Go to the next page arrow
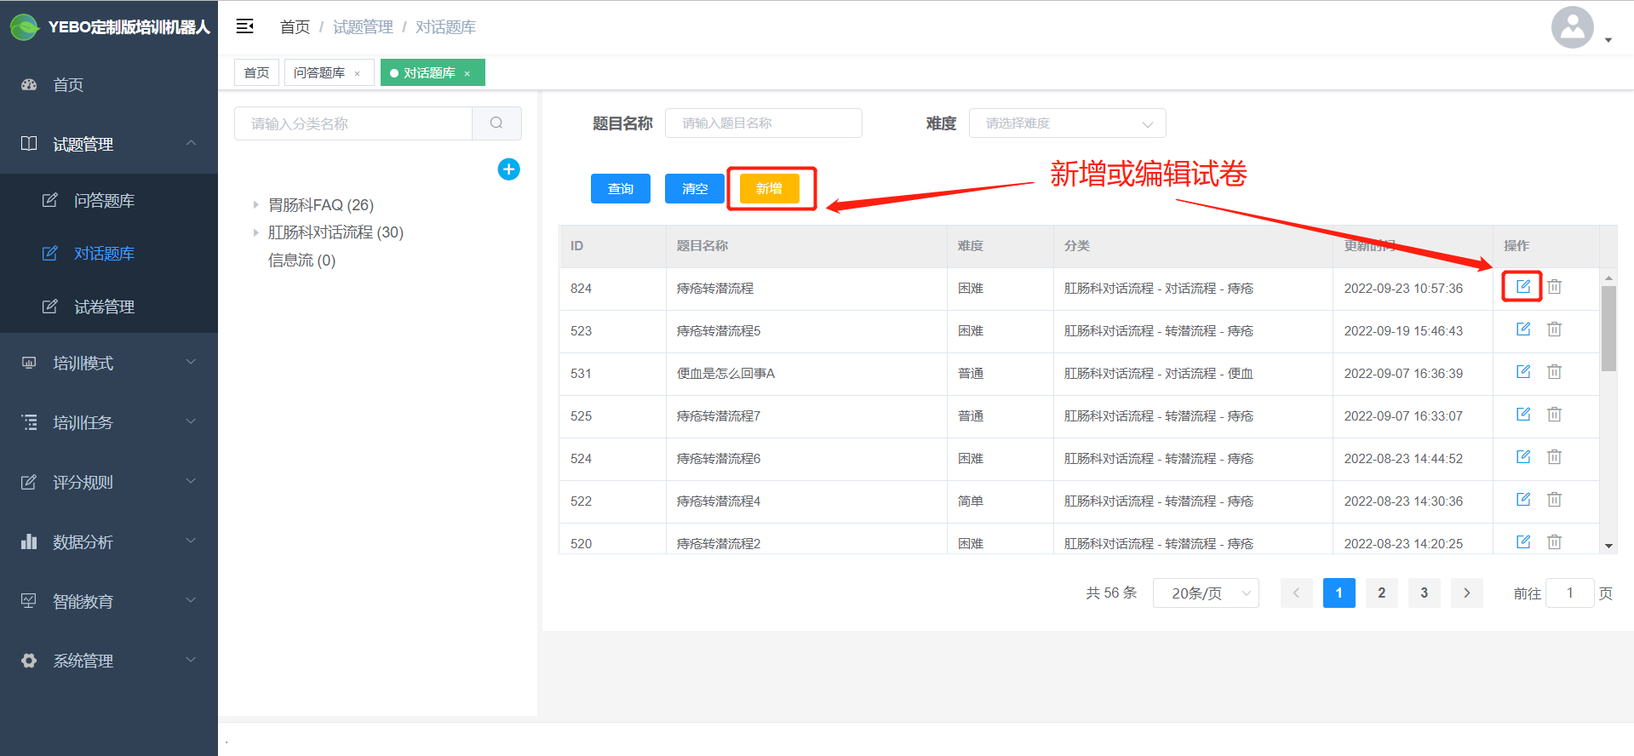 coord(1466,593)
